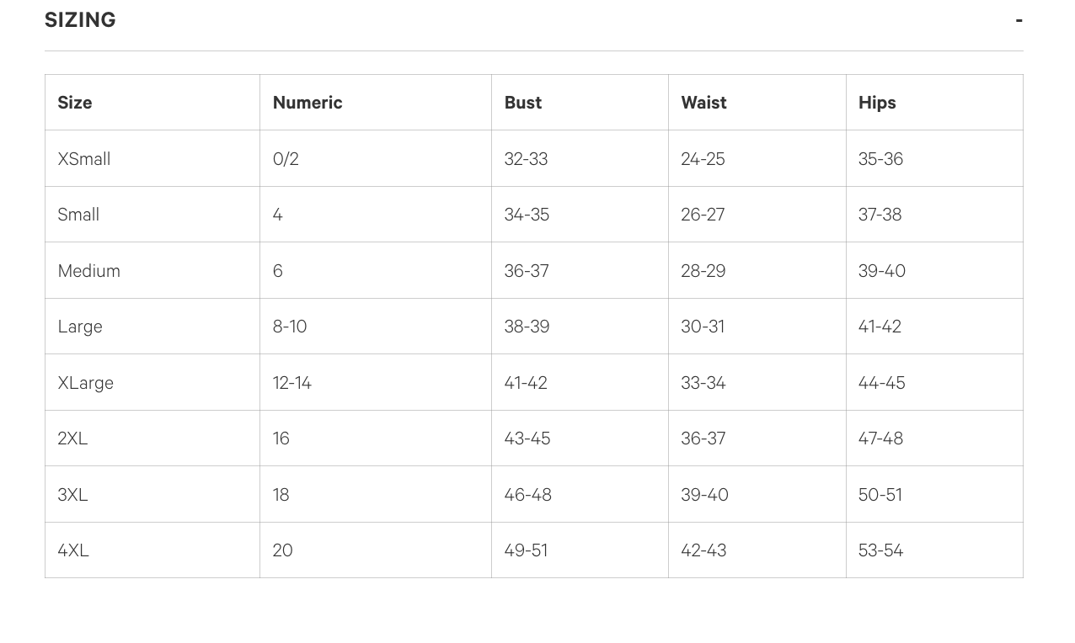The height and width of the screenshot is (643, 1075).
Task: Click the Waist column header
Action: [703, 103]
